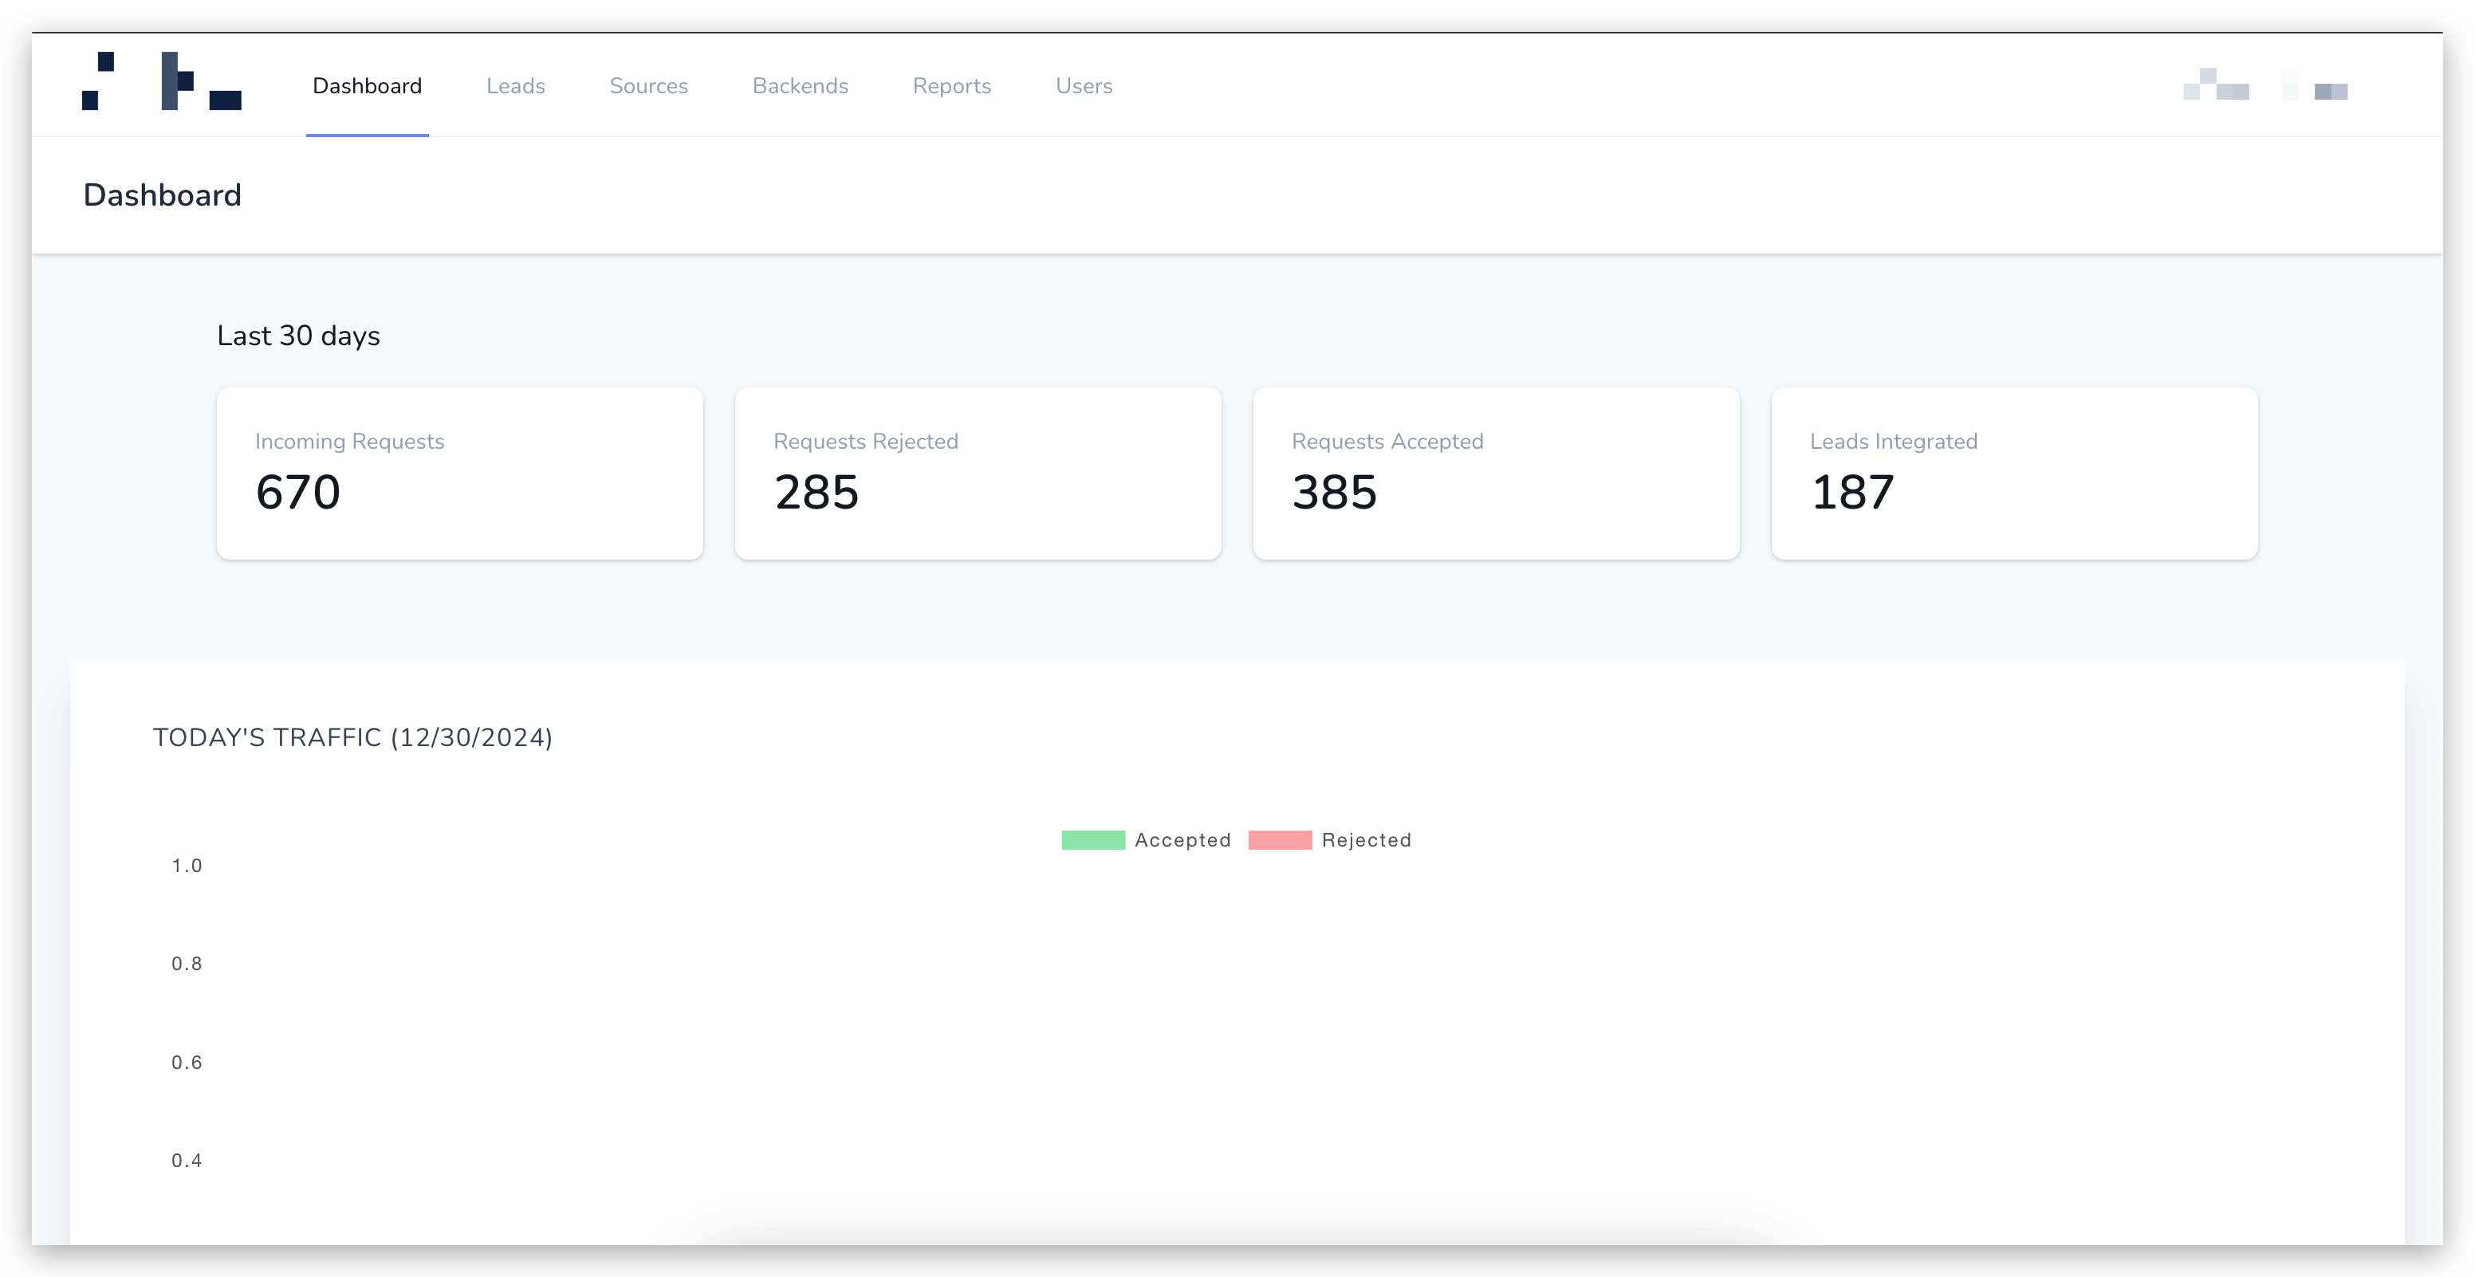Open the Users tab
2475x1277 pixels.
[x=1084, y=86]
